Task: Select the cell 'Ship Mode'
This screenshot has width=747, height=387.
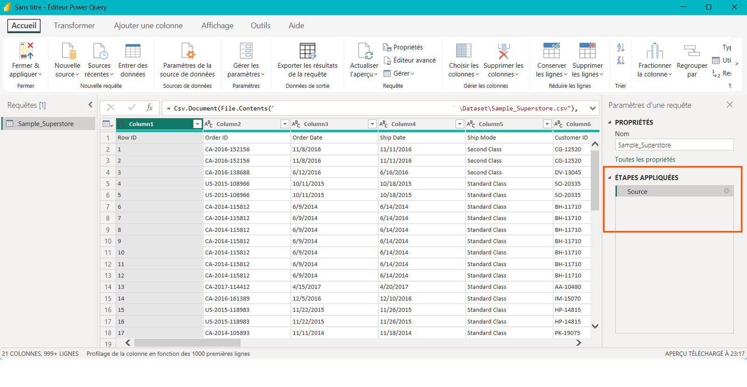Action: tap(509, 138)
